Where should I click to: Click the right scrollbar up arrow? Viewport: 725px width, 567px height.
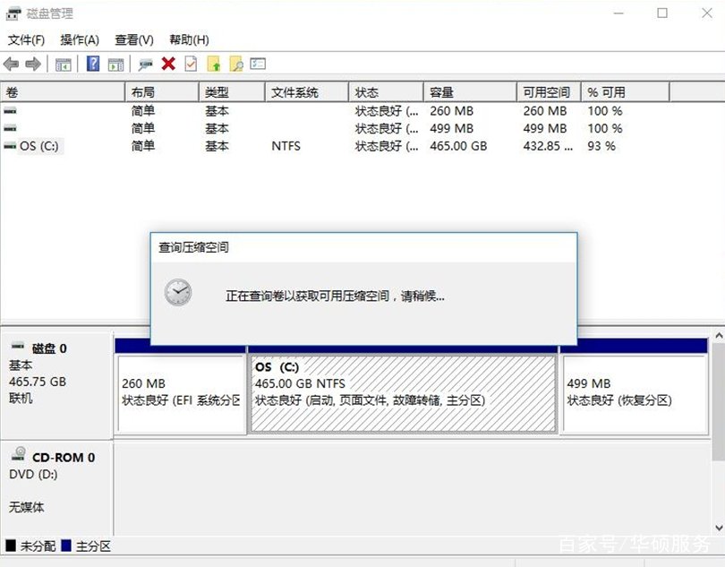[x=718, y=335]
